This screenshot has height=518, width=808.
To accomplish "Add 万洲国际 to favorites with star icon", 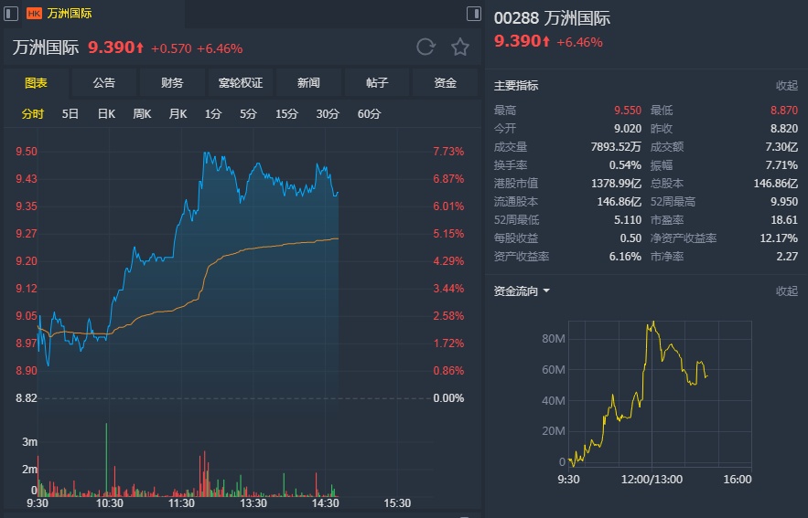I will click(x=459, y=47).
